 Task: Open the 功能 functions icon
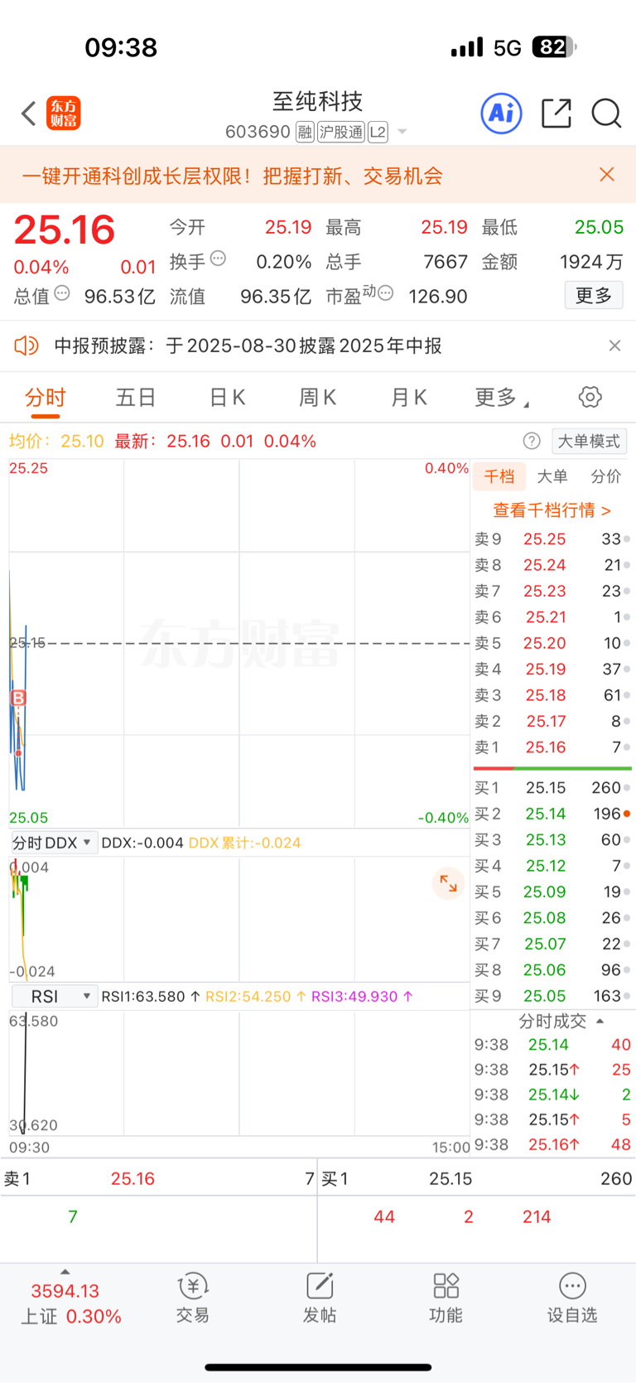(446, 1298)
